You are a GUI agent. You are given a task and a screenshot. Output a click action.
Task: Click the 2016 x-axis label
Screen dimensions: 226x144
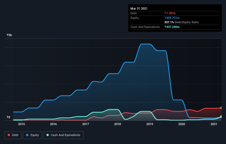(x=53, y=124)
